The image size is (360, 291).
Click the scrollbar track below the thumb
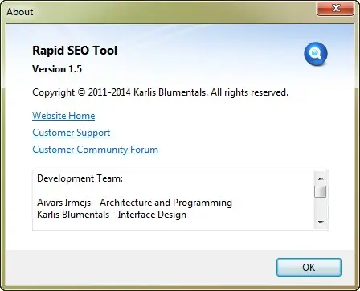tap(321, 207)
